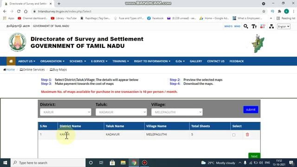This screenshot has width=297, height=167.
Task: Expand the G.Os menu
Action: pos(180,61)
